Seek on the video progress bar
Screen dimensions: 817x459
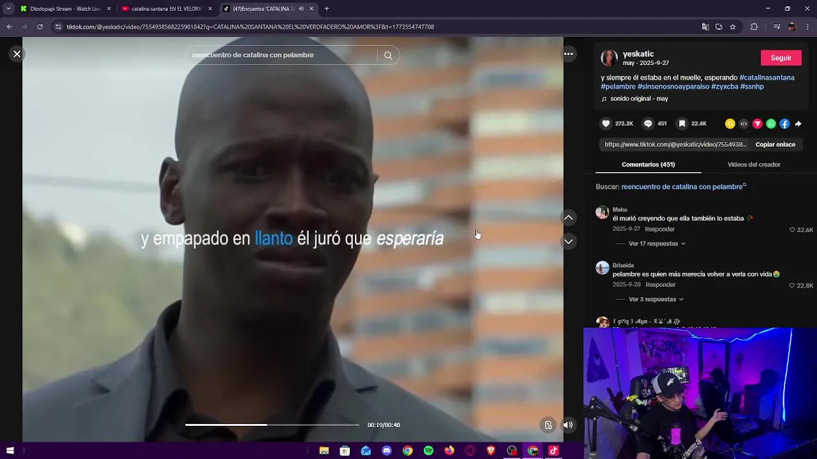pos(273,425)
